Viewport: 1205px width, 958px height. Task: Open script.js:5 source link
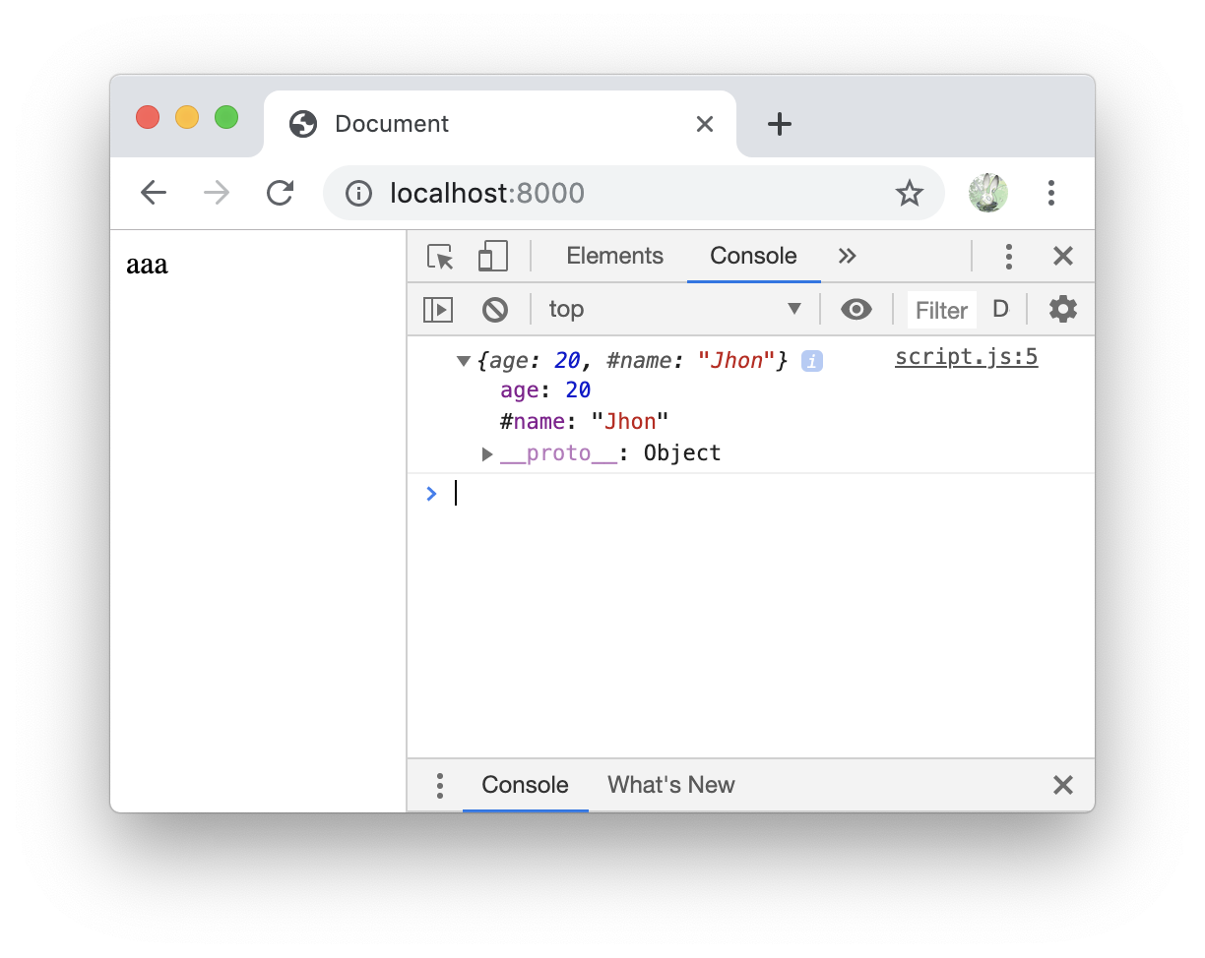[x=965, y=356]
